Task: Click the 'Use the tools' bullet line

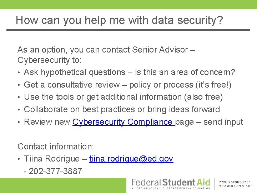Action: 123,97
